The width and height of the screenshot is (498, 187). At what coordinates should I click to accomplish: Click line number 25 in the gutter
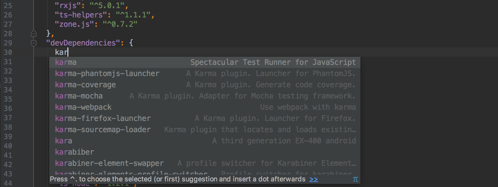pos(8,6)
